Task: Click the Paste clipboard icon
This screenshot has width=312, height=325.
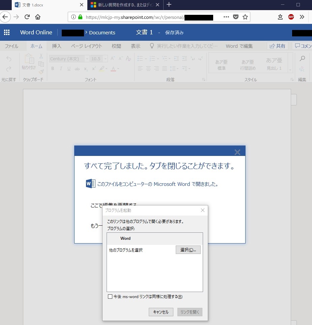Action: (x=29, y=59)
